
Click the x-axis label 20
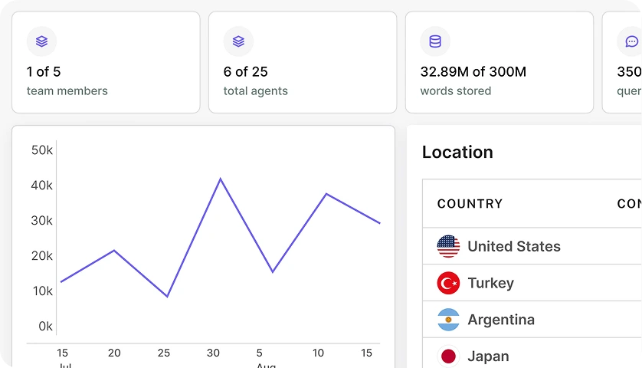(x=114, y=353)
